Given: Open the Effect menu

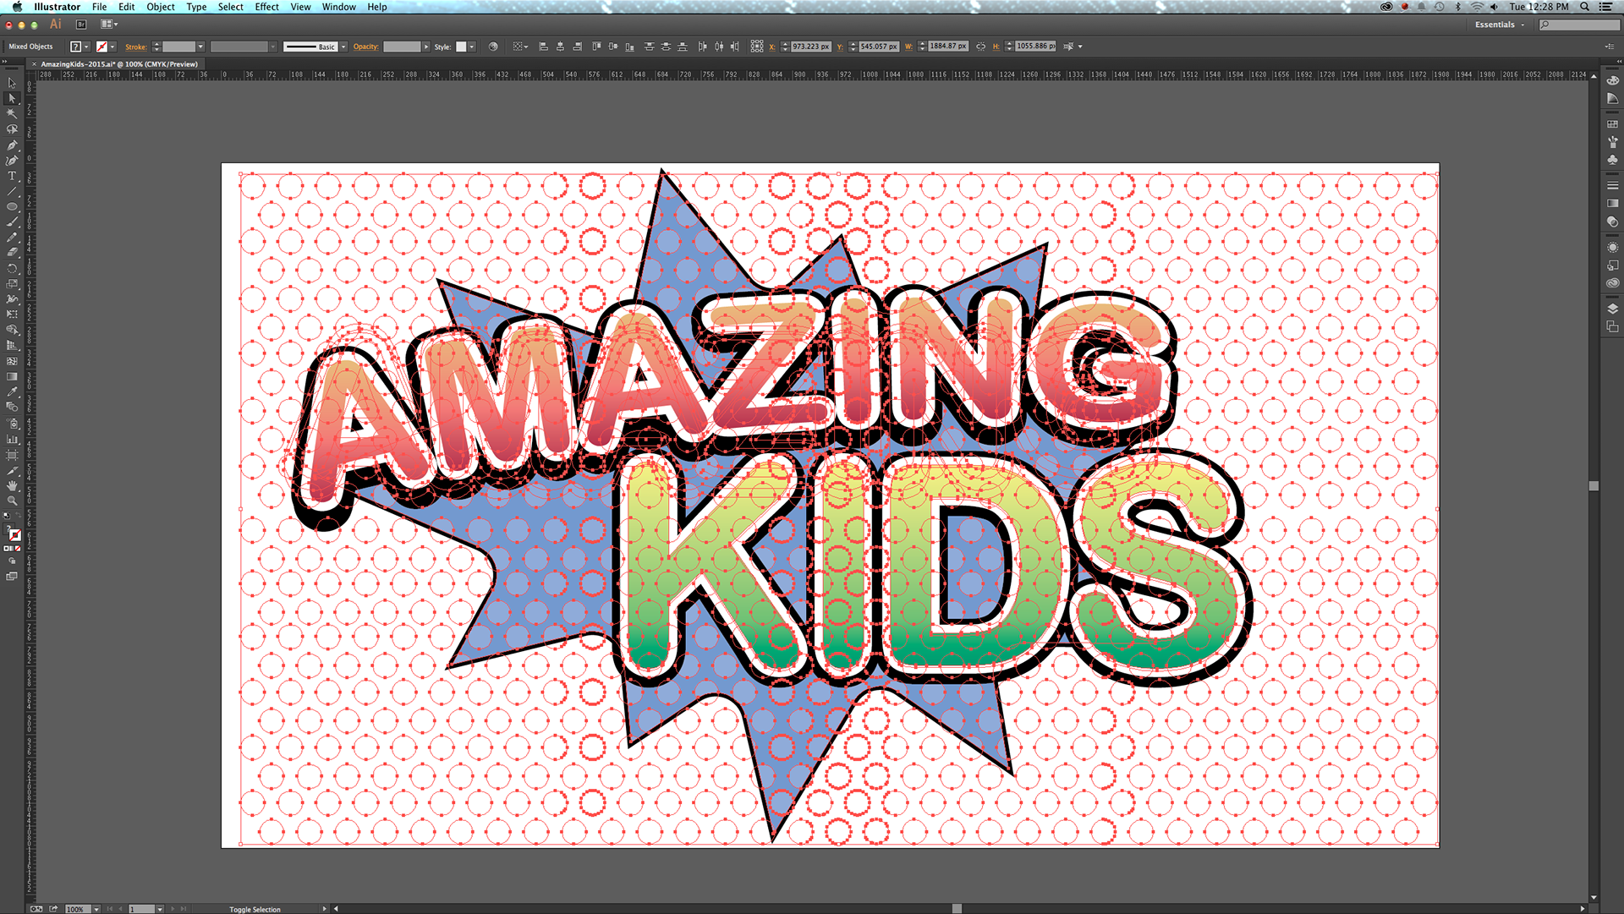Looking at the screenshot, I should coord(266,7).
